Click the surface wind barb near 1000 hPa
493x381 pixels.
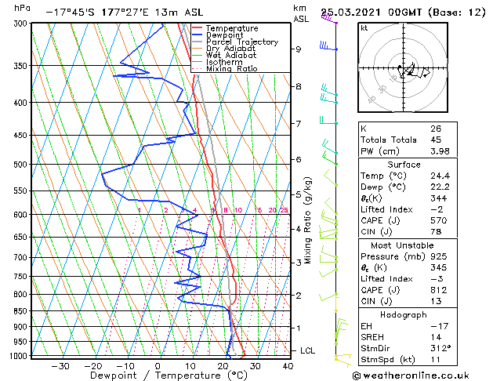[x=343, y=360]
